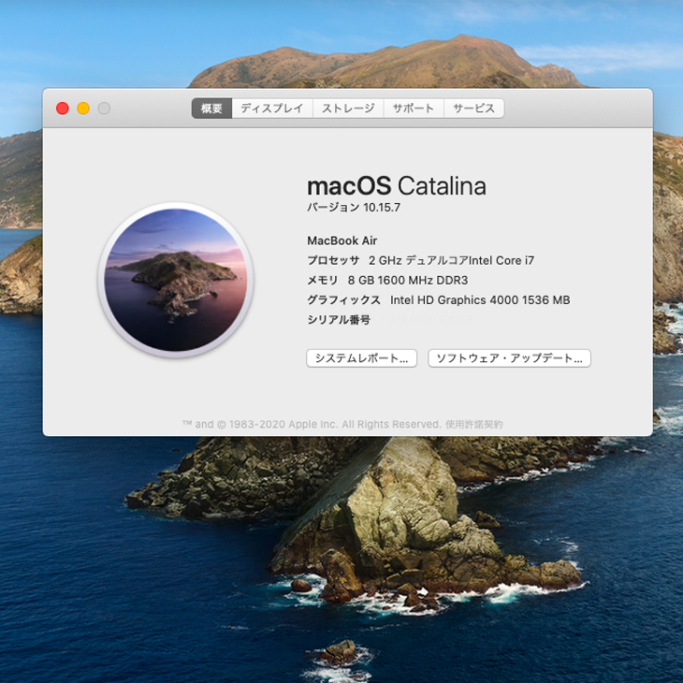Switch to the ディスプレイ tab
The width and height of the screenshot is (683, 683).
(271, 109)
